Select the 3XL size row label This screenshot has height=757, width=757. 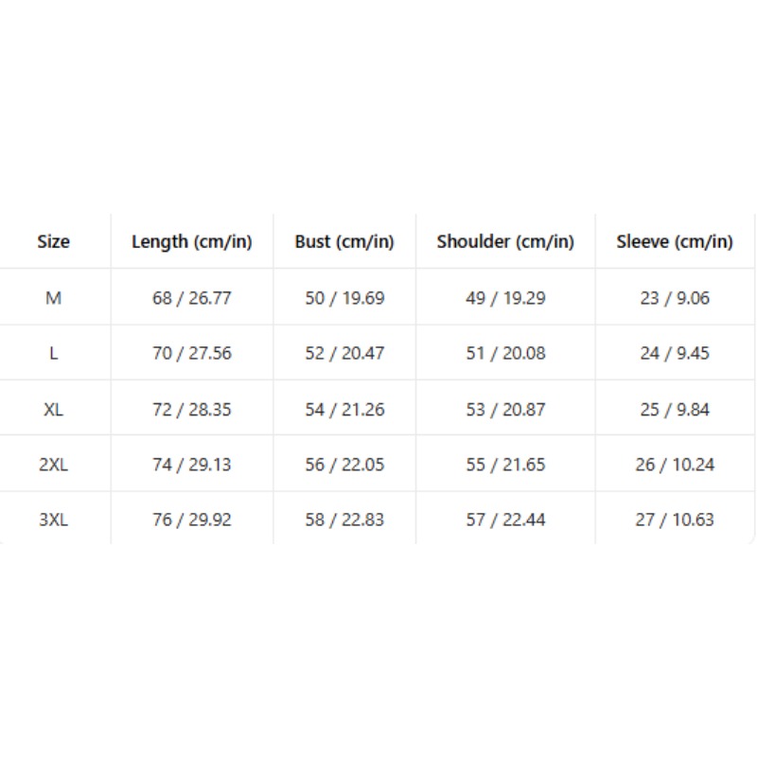pyautogui.click(x=54, y=519)
